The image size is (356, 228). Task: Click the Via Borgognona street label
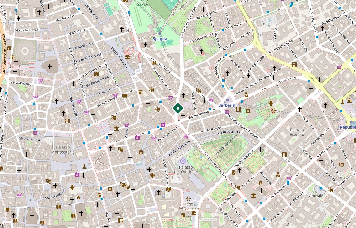click(97, 81)
